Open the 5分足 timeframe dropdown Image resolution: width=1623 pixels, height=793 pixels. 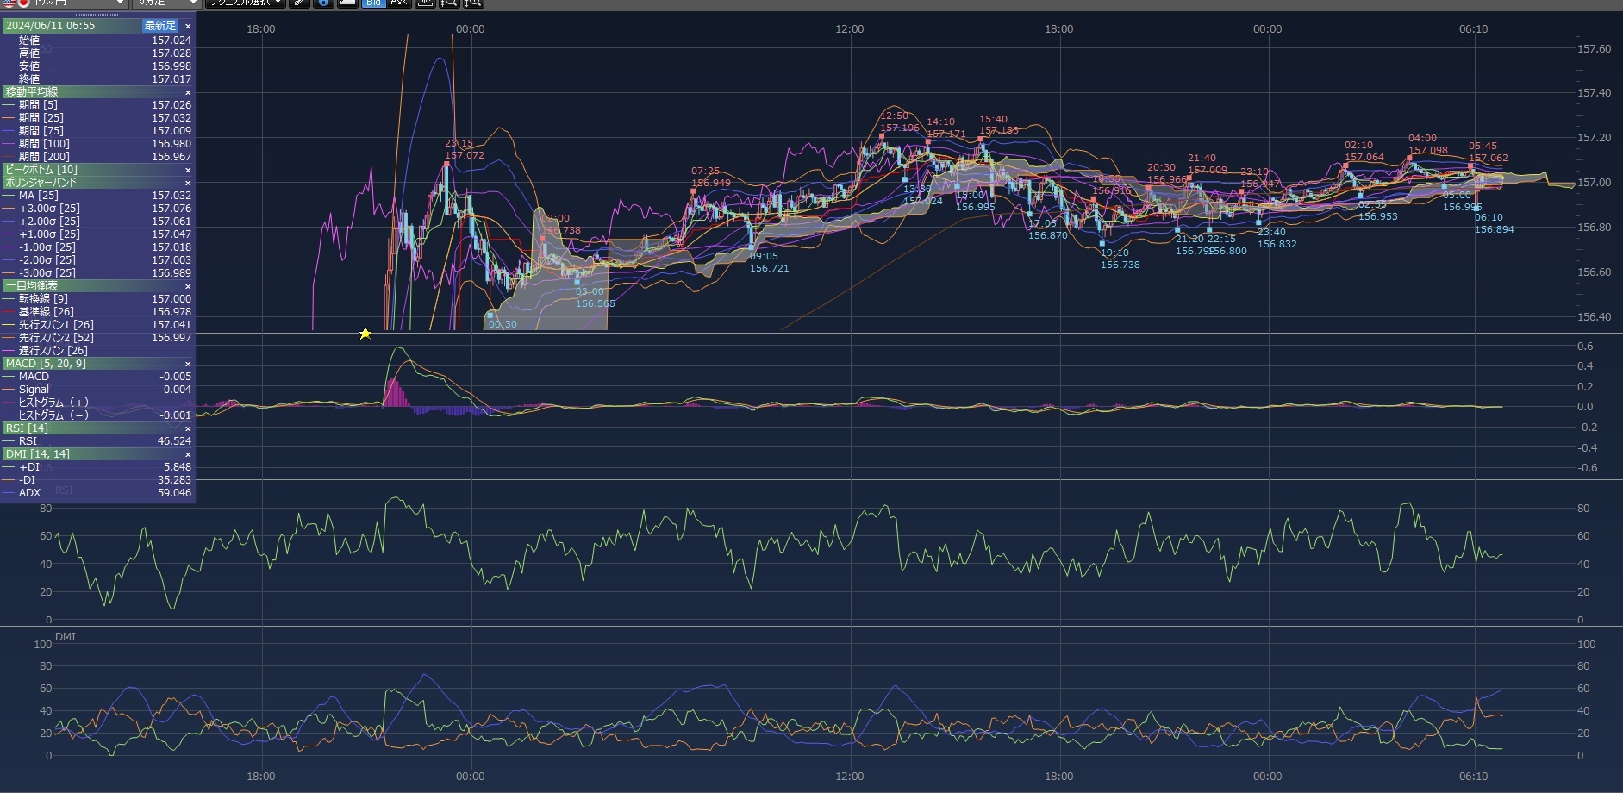(x=169, y=3)
